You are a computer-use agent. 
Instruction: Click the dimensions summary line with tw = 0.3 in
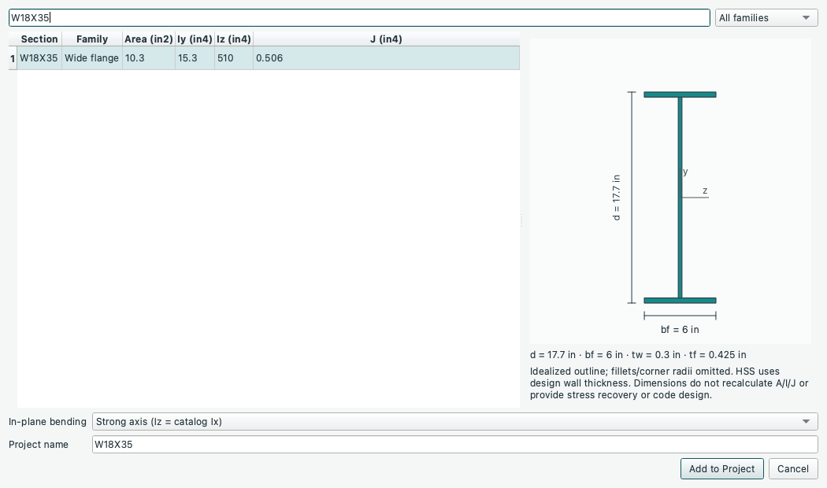pyautogui.click(x=638, y=355)
